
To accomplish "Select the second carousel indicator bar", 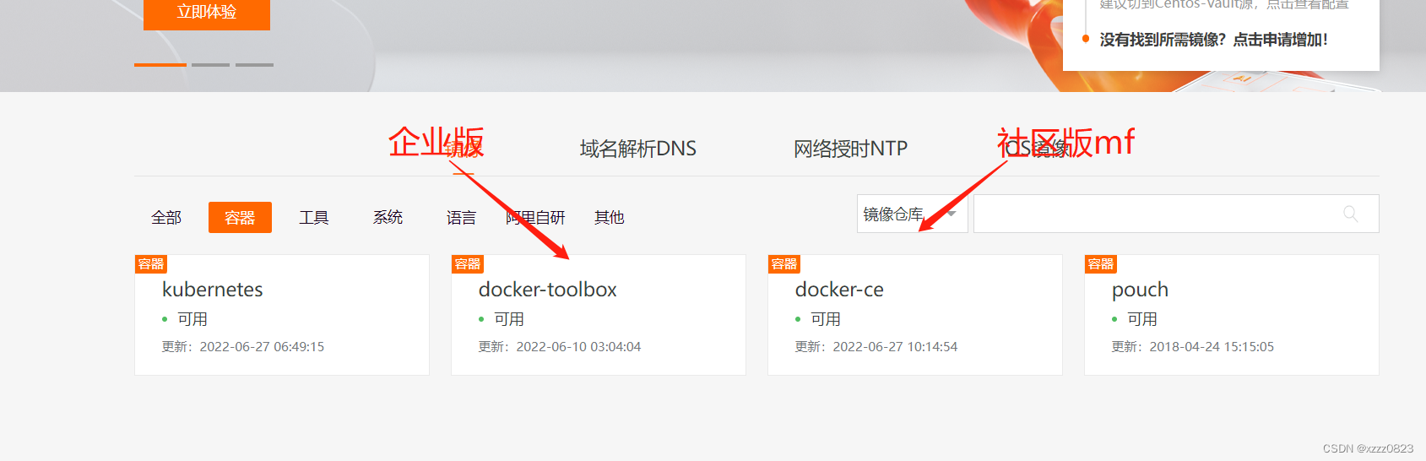I will point(210,64).
